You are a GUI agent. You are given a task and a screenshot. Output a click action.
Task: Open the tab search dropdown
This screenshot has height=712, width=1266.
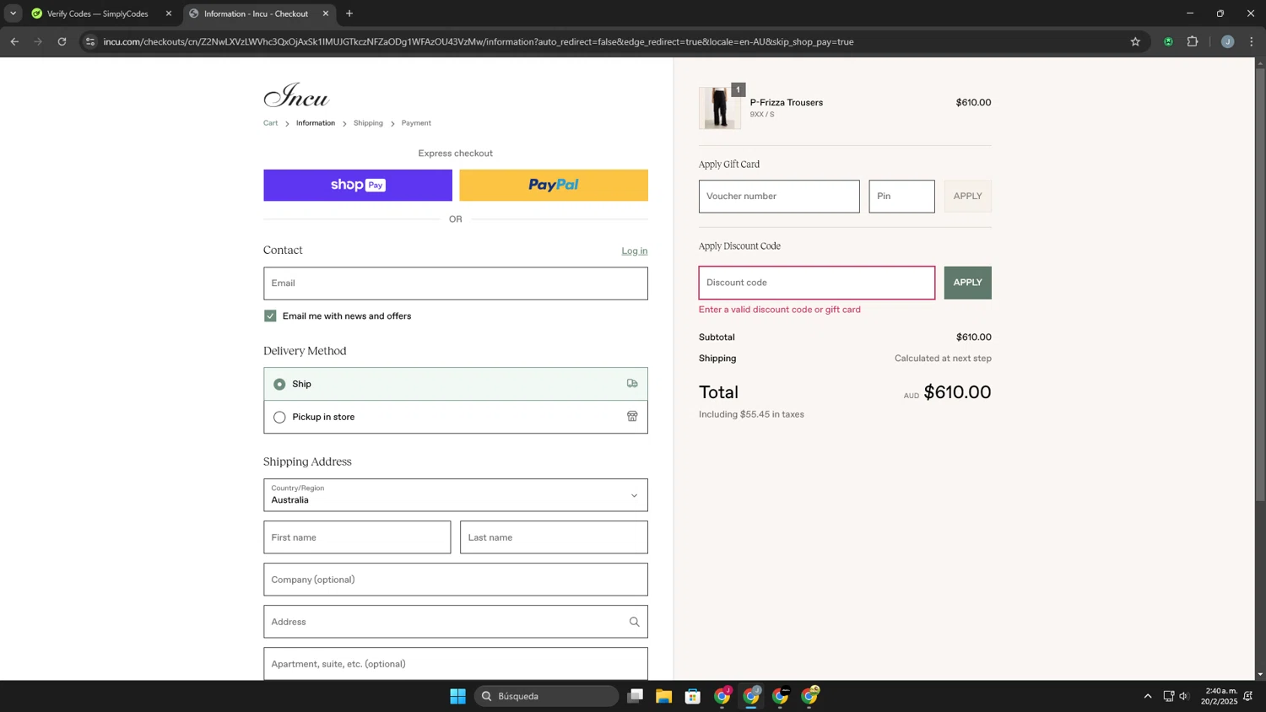(x=13, y=13)
